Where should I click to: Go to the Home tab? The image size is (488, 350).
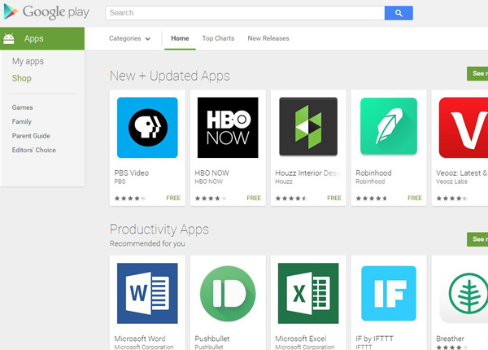[180, 38]
